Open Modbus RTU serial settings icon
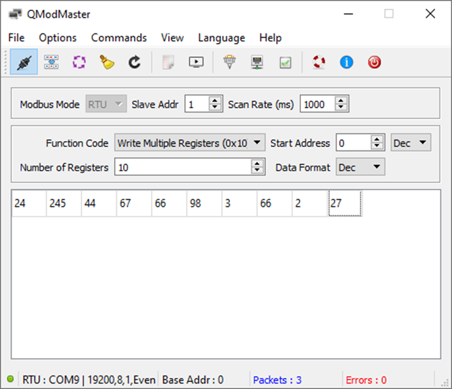Screen dimensions: 452x389 pyautogui.click(x=230, y=62)
